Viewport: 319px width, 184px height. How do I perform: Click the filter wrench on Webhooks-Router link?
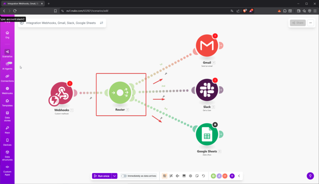pos(91,98)
